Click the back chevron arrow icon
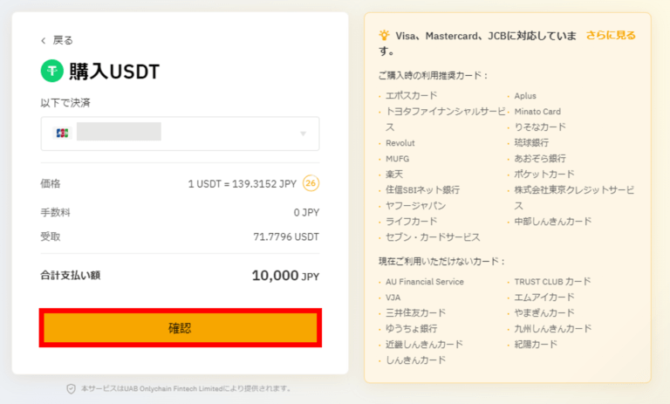The width and height of the screenshot is (670, 404). coord(43,41)
